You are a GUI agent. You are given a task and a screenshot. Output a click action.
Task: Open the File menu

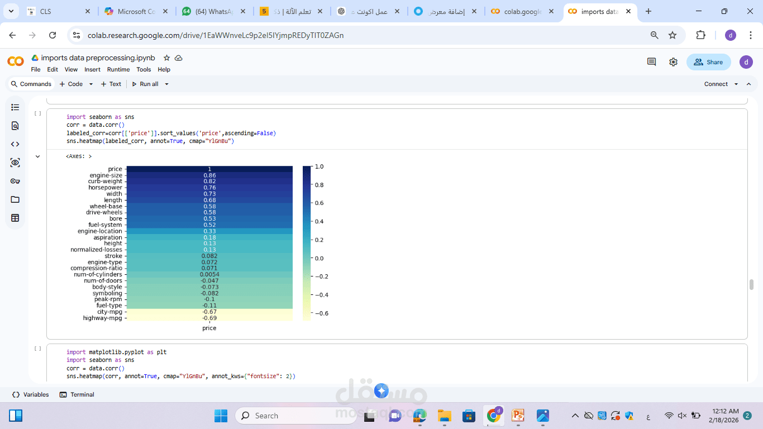pyautogui.click(x=36, y=70)
